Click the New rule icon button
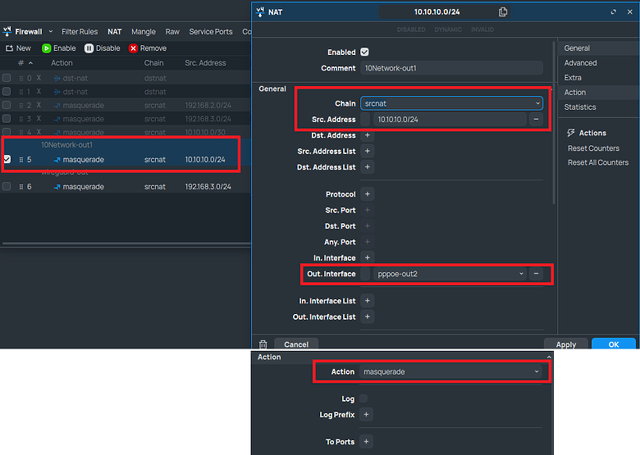Screen dimensions: 640x455 [9, 48]
